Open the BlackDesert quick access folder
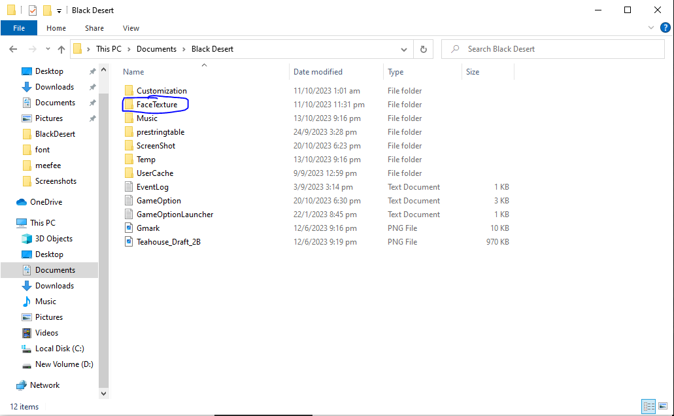 [x=48, y=134]
